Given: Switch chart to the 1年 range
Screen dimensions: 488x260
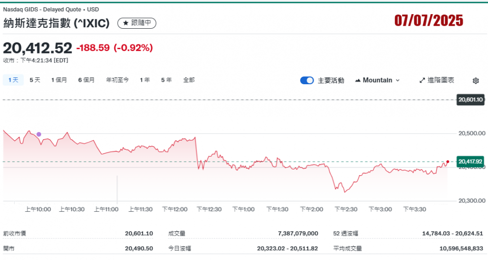Looking at the screenshot, I should pyautogui.click(x=144, y=80).
